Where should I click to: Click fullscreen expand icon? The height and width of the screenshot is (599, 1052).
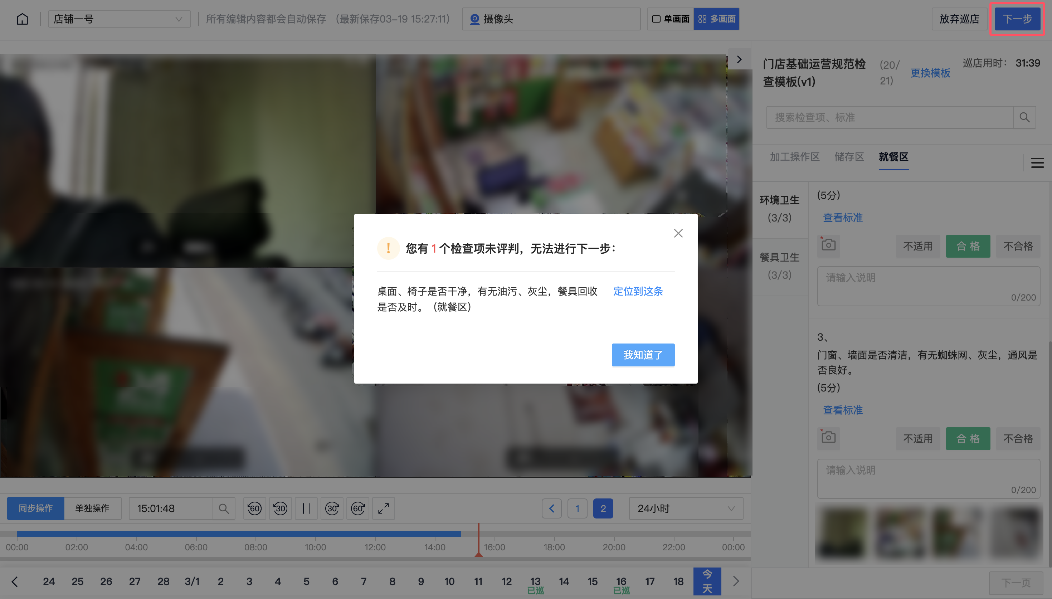[x=383, y=508]
